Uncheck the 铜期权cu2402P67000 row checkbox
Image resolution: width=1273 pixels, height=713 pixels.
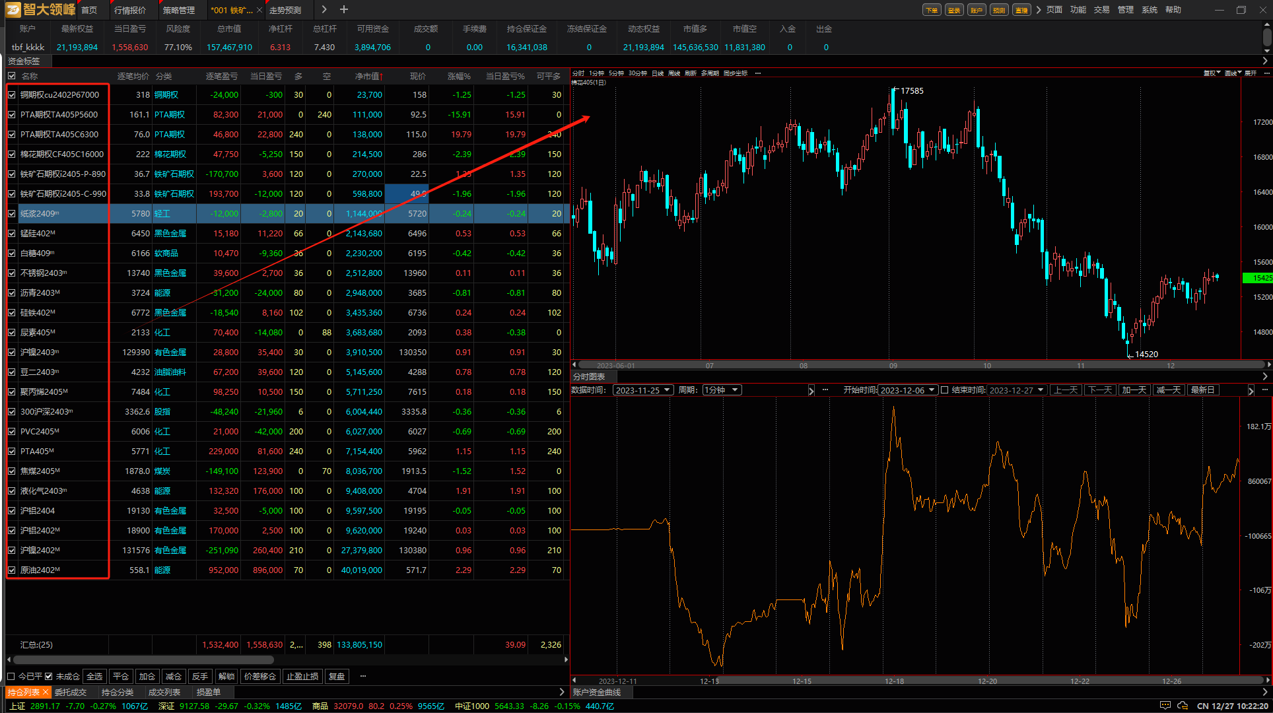coord(11,95)
